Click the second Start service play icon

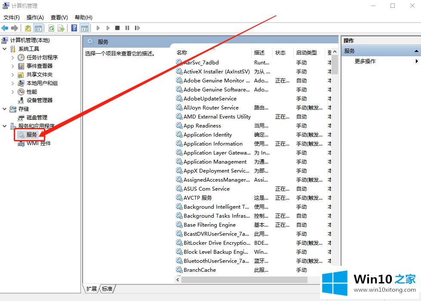click(108, 28)
